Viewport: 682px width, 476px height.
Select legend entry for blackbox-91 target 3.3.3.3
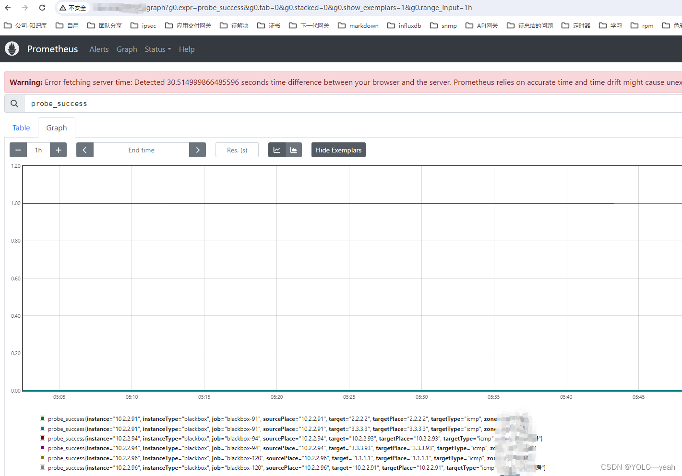point(272,429)
